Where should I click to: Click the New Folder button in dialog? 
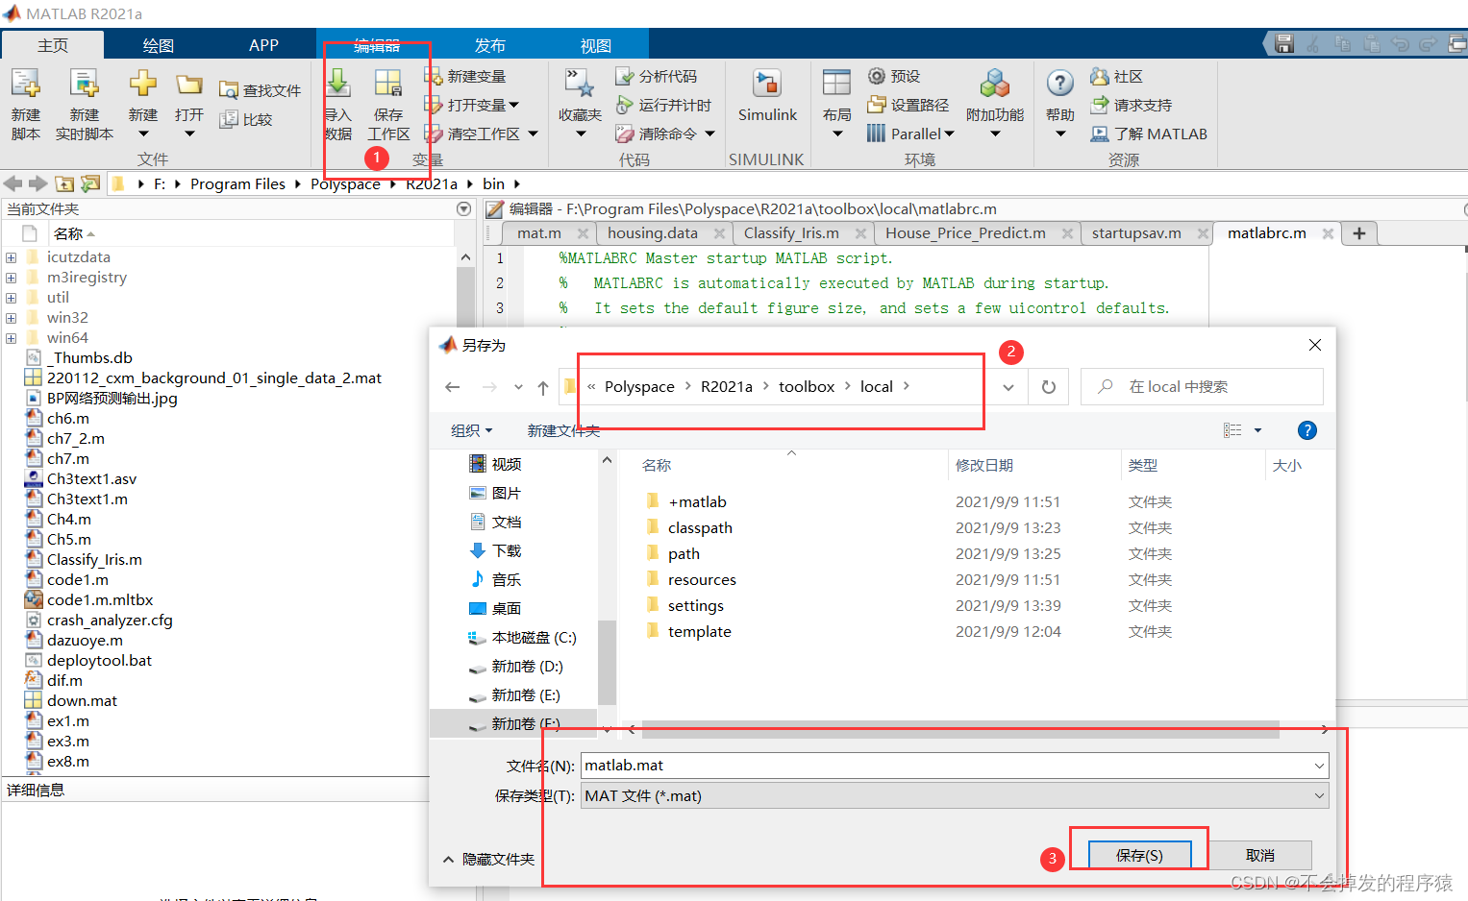pos(560,430)
